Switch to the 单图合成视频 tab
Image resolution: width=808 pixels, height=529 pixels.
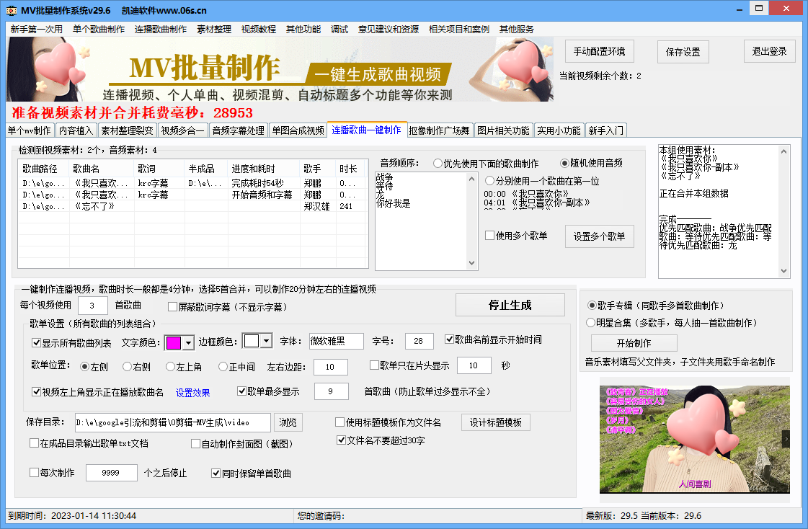pos(298,130)
